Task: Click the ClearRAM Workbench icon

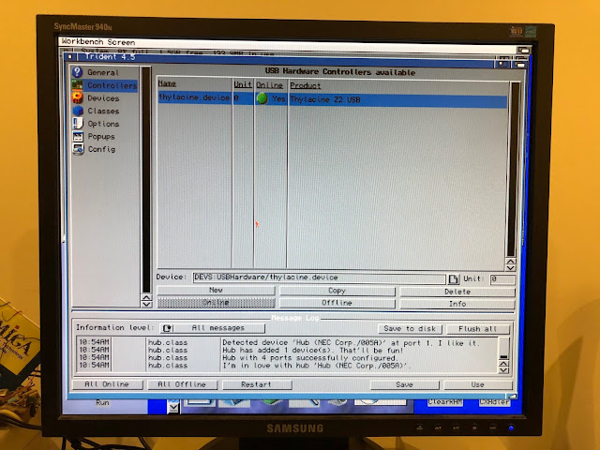Action: 444,402
